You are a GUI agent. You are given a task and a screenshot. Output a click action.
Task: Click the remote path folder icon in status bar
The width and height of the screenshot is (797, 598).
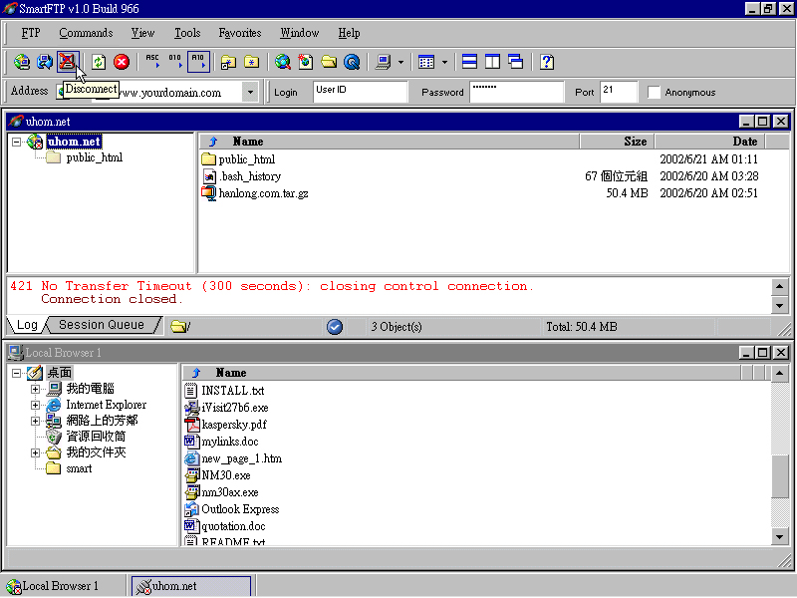coord(178,327)
